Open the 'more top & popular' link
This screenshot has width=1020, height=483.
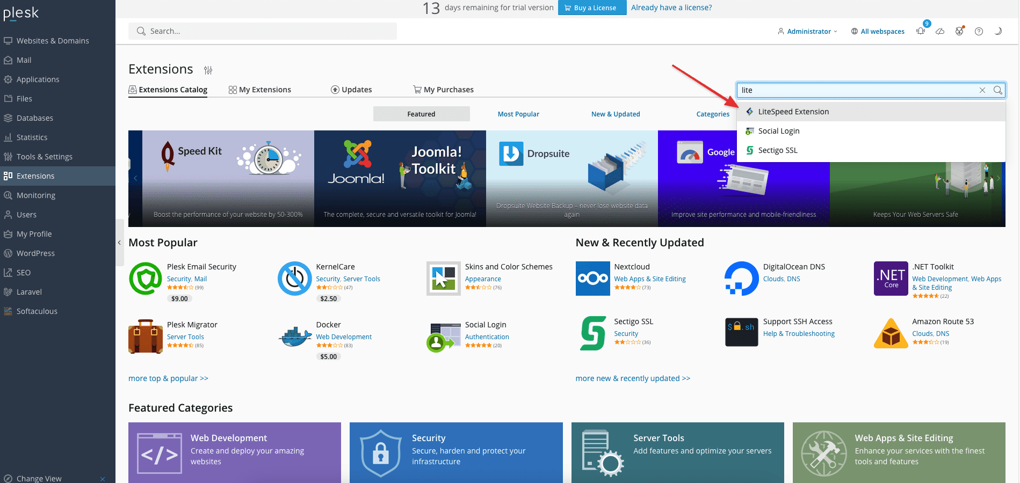click(168, 378)
